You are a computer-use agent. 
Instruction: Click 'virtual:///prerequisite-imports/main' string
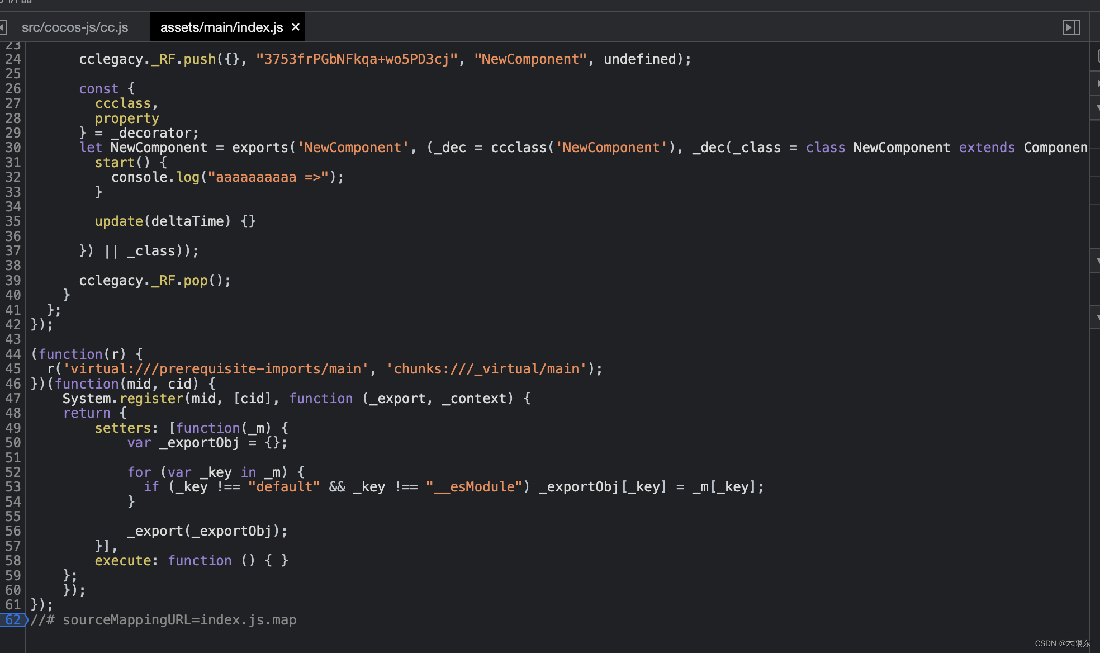216,369
